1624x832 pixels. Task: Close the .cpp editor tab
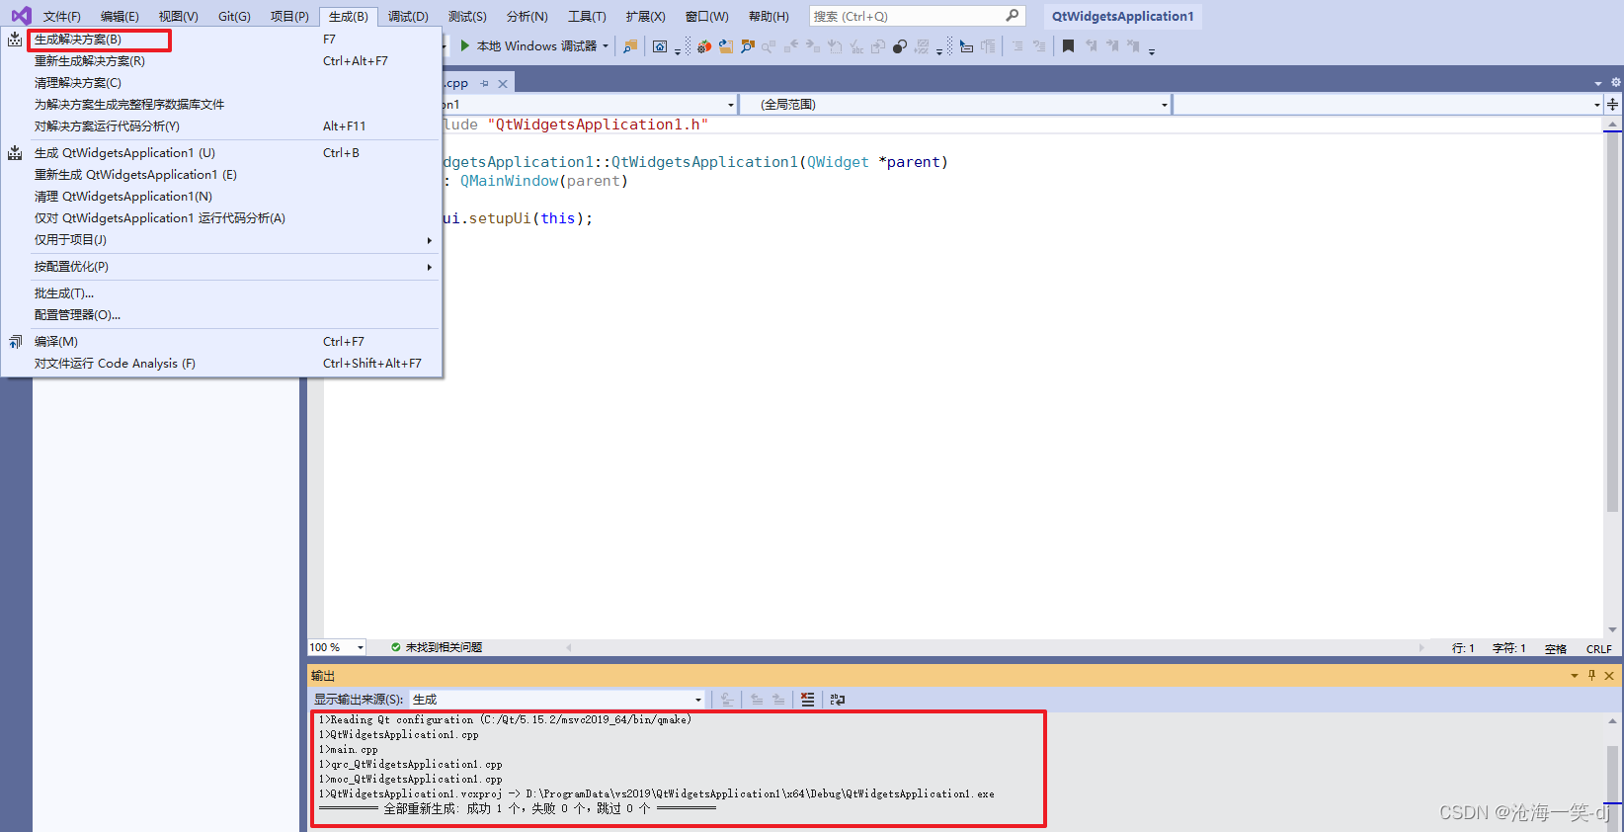click(x=503, y=84)
